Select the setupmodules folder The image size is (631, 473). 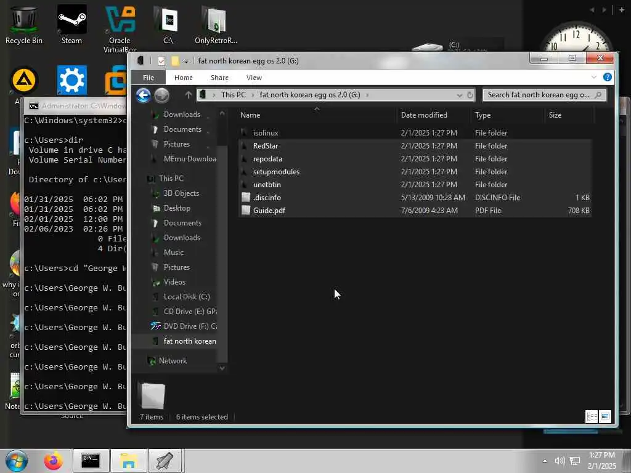(415, 171)
